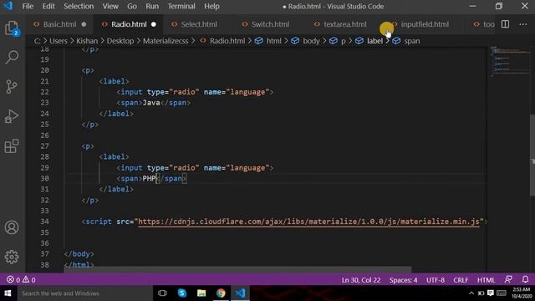This screenshot has width=535, height=301.
Task: Open the materialize.min.js cloudflare link
Action: point(308,222)
